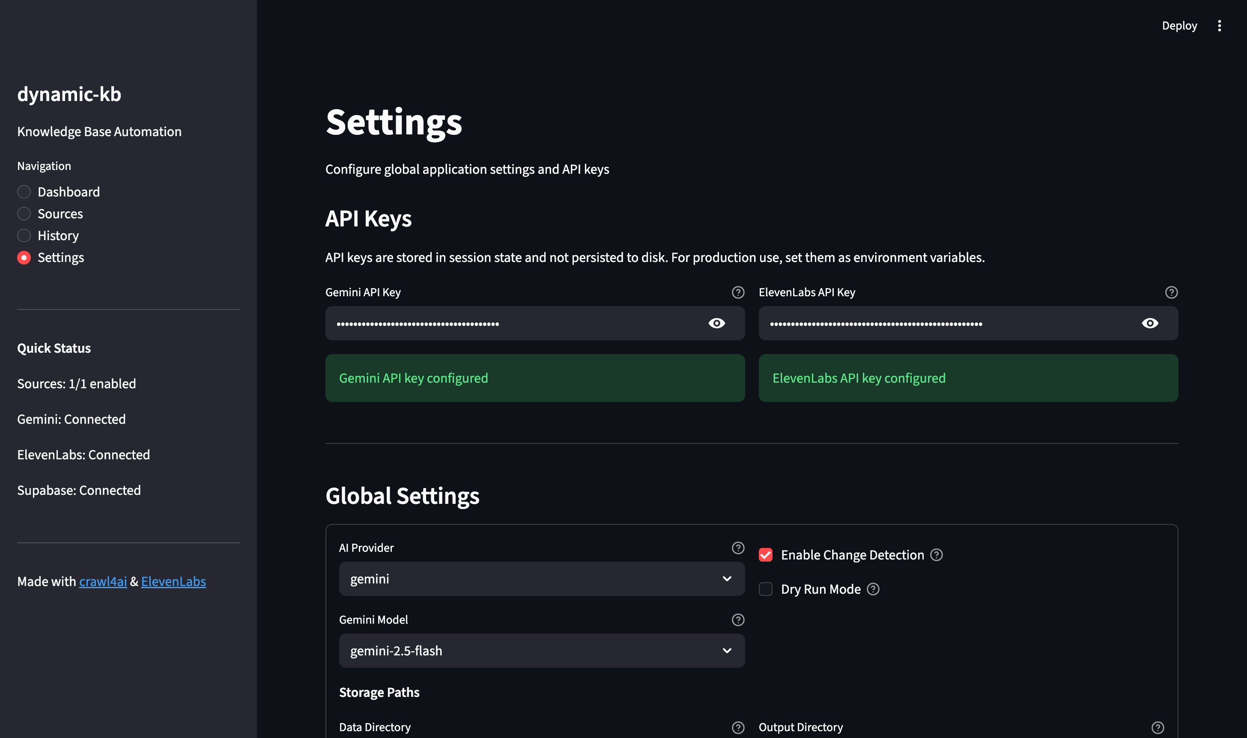
Task: Open the app overflow menu
Action: point(1220,25)
